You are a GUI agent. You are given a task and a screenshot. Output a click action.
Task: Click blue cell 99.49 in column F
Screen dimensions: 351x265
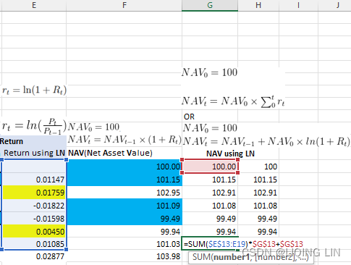tap(124, 219)
